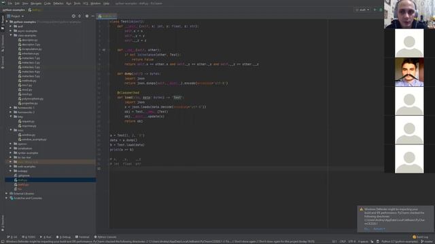Open mro1.py file
This screenshot has width=435, height=244.
click(x=25, y=85)
